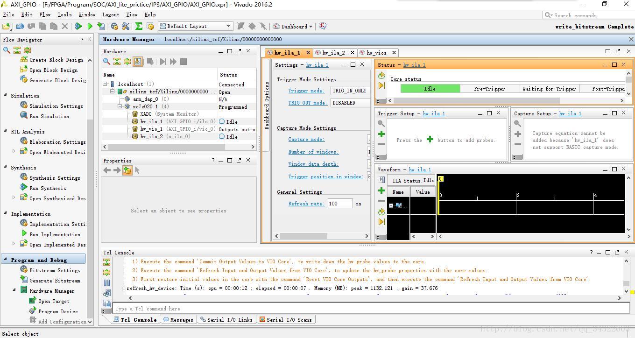This screenshot has height=338, width=635.
Task: Switch to the hw_ila_2 tab
Action: [x=334, y=53]
